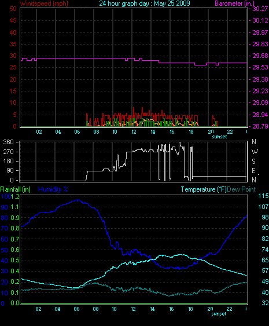This screenshot has width=269, height=326.
Task: Click the 32 temperature scale value
Action: coord(265,303)
